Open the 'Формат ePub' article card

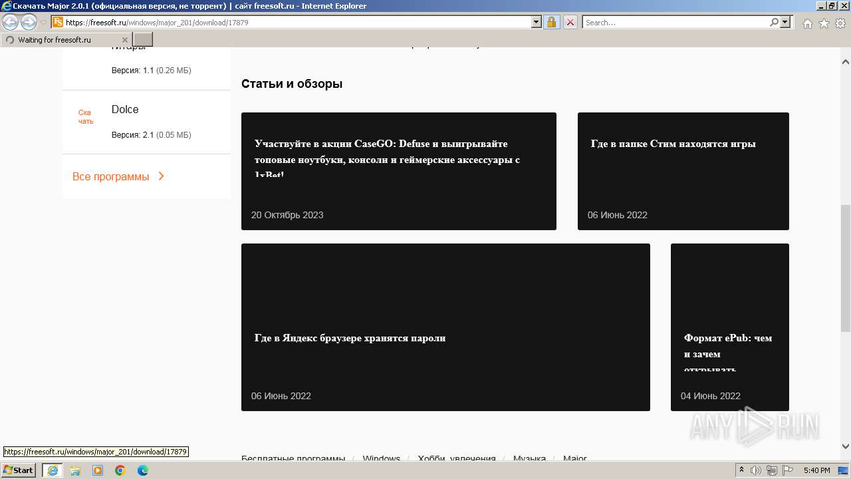pyautogui.click(x=730, y=327)
